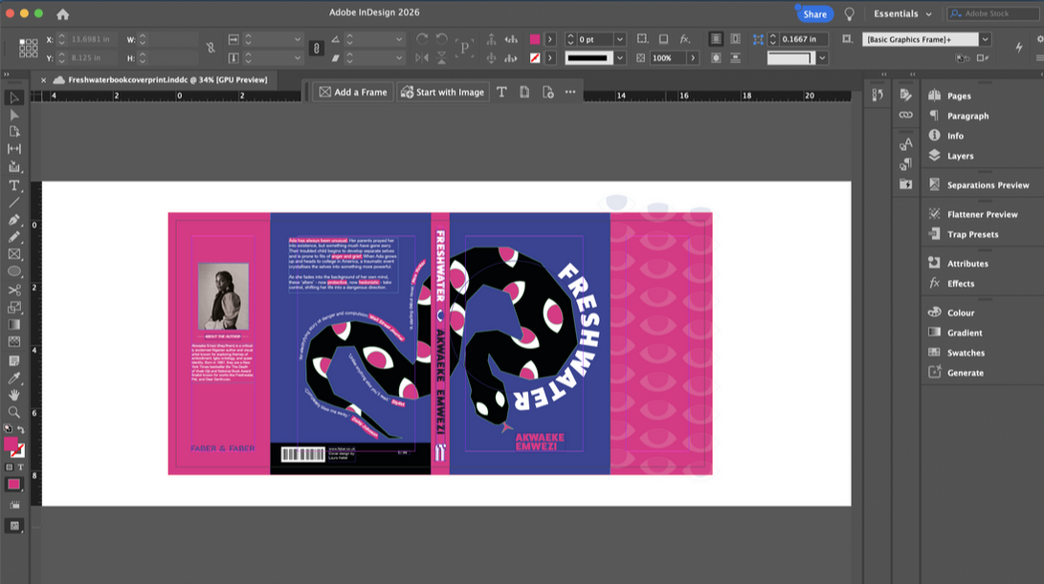Toggle constrain scale proportions chain link
This screenshot has height=584, width=1044.
(317, 48)
